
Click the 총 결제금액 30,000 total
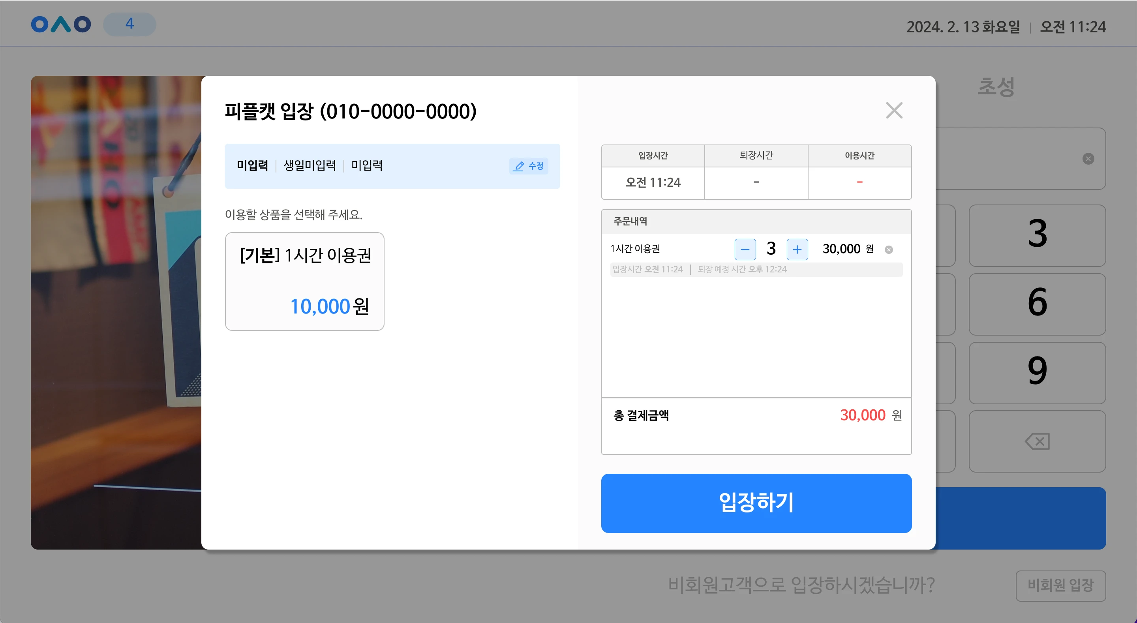point(863,415)
